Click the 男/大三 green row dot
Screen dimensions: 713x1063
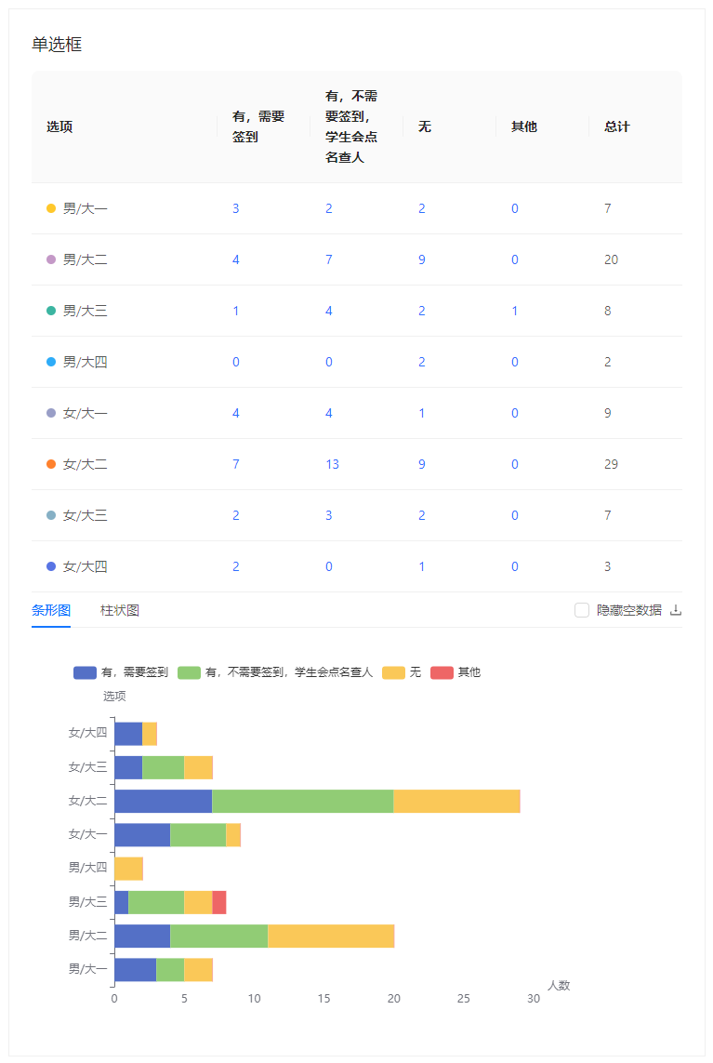coord(51,311)
